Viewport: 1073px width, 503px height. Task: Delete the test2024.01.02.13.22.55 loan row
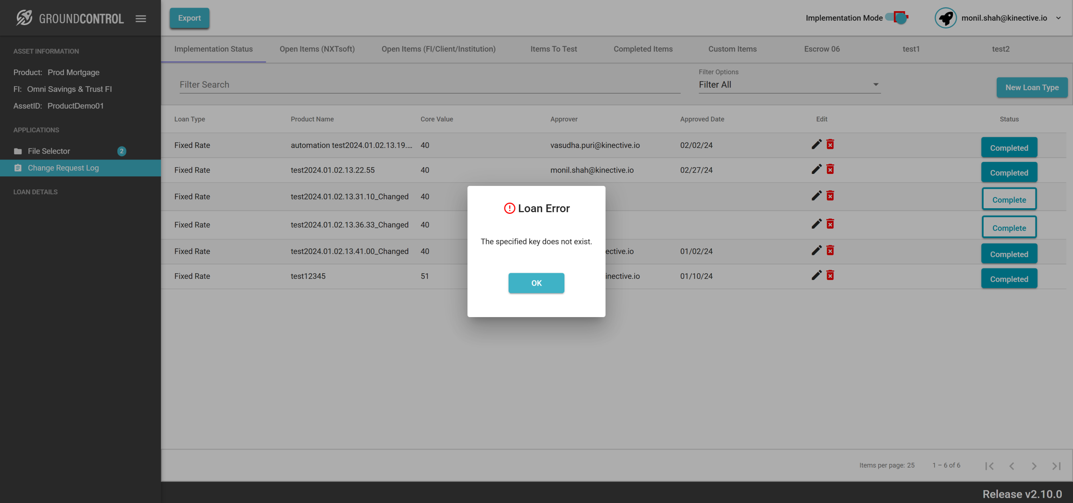tap(830, 170)
